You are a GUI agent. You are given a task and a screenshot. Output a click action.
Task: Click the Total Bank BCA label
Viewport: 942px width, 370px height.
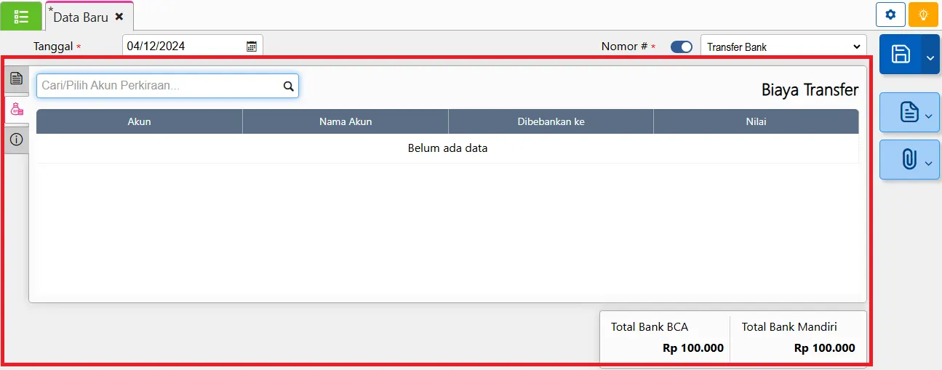pos(650,327)
